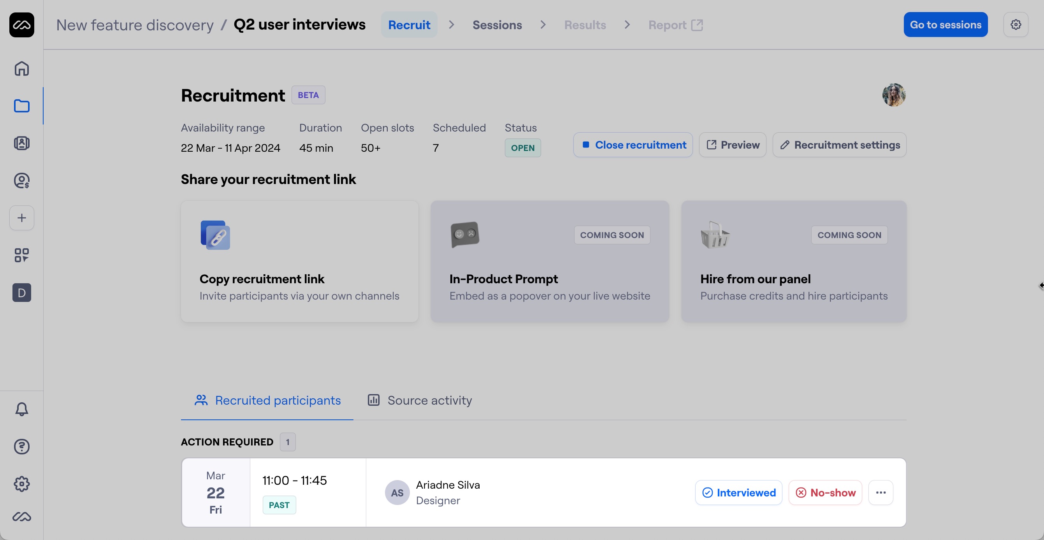Expand the D workspace avatar menu
Screen dimensions: 1044x540
tap(21, 293)
